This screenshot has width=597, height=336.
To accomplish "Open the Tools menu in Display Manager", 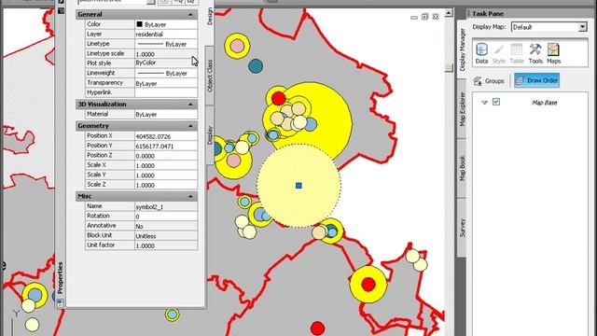I will click(535, 53).
